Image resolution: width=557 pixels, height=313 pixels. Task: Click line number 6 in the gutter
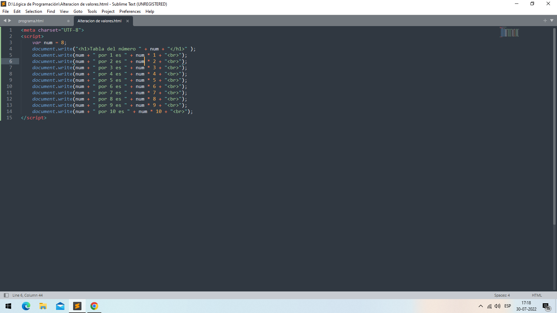pyautogui.click(x=10, y=62)
